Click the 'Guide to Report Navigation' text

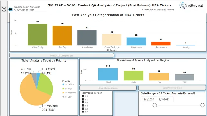27,7
